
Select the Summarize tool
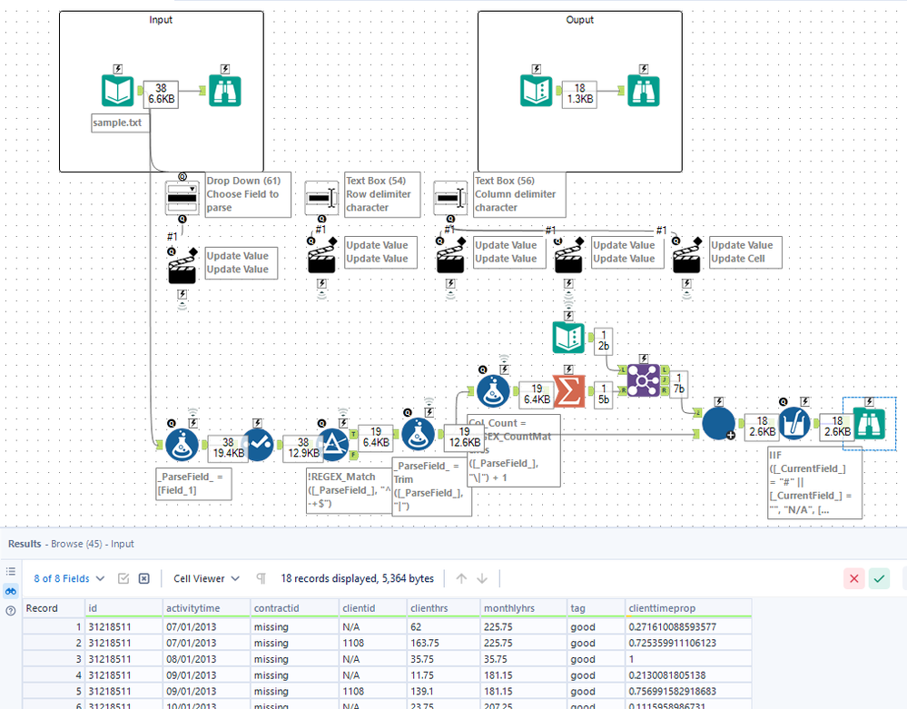click(x=568, y=391)
